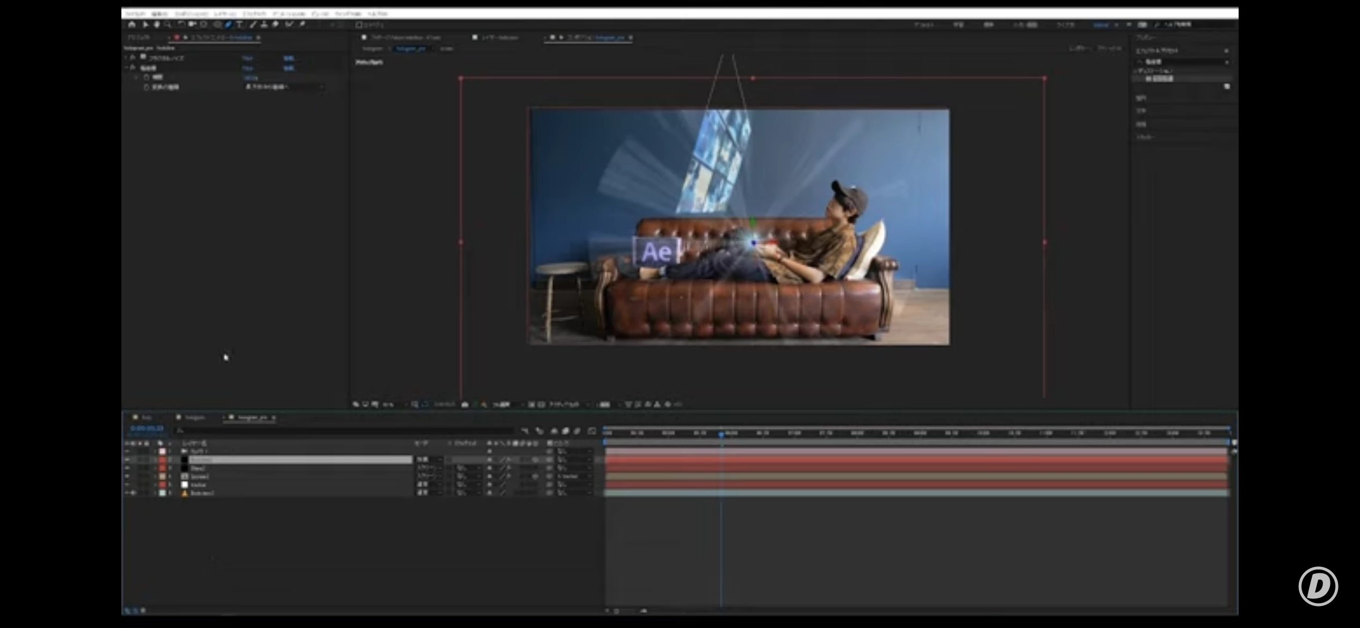
Task: Click Reset link for the second effect
Action: pyautogui.click(x=288, y=68)
